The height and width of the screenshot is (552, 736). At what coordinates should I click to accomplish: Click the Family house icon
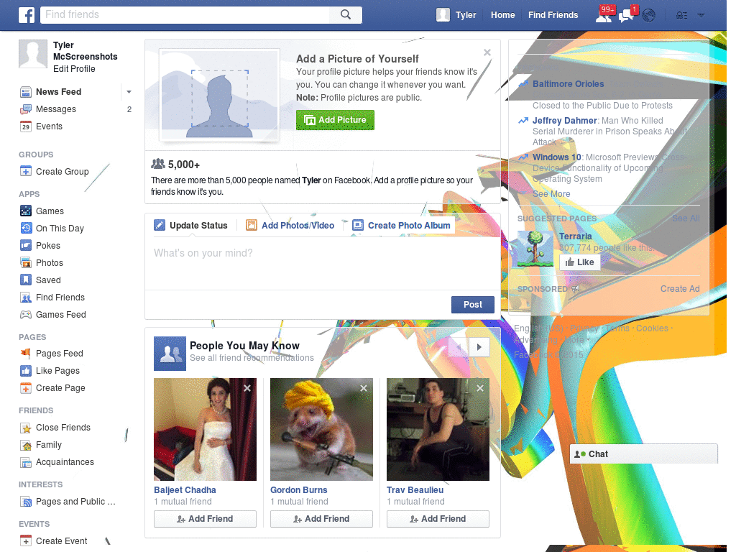click(26, 445)
